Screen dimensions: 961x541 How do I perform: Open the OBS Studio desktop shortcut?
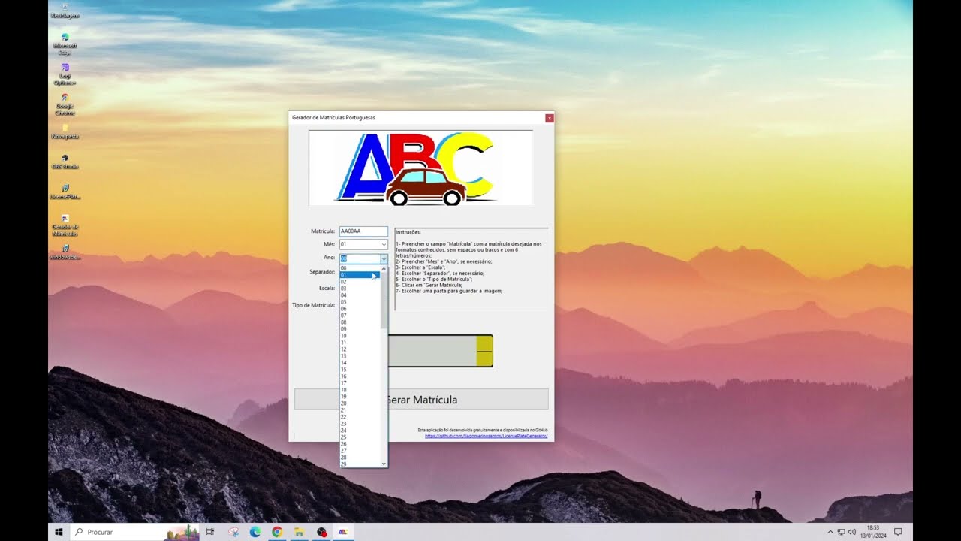pos(65,162)
